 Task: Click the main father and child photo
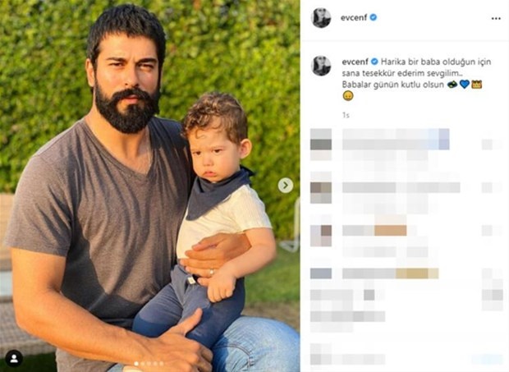[x=149, y=186]
